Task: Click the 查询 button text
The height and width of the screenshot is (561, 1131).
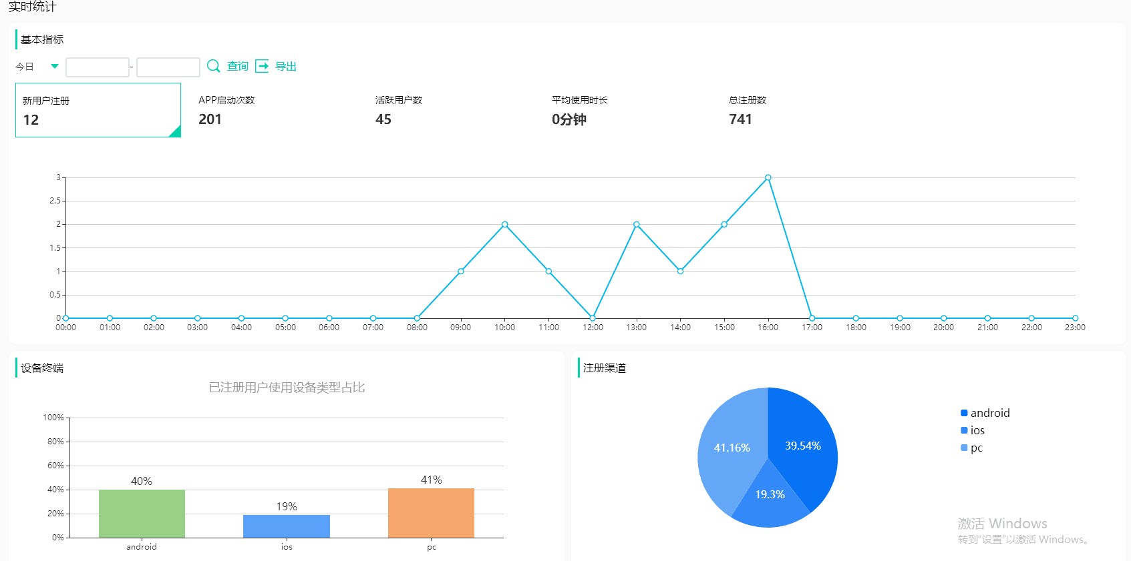Action: [237, 66]
